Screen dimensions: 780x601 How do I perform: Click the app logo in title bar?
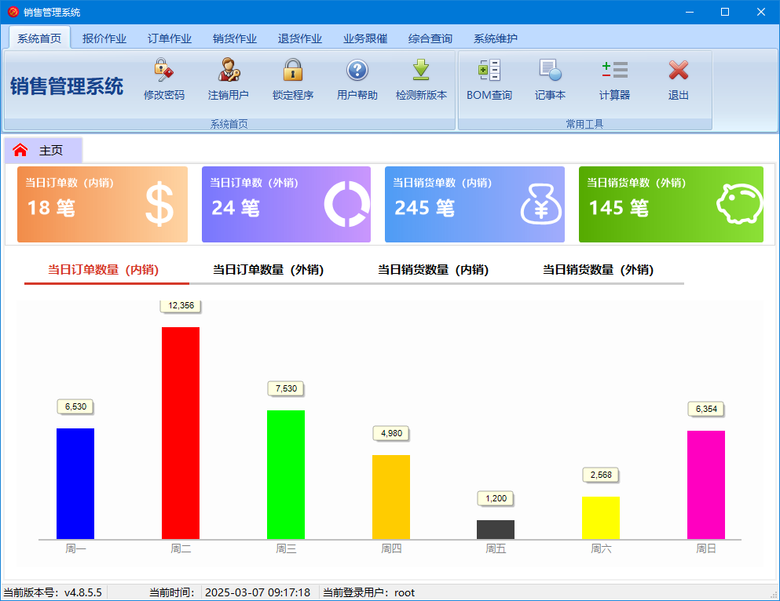click(13, 12)
